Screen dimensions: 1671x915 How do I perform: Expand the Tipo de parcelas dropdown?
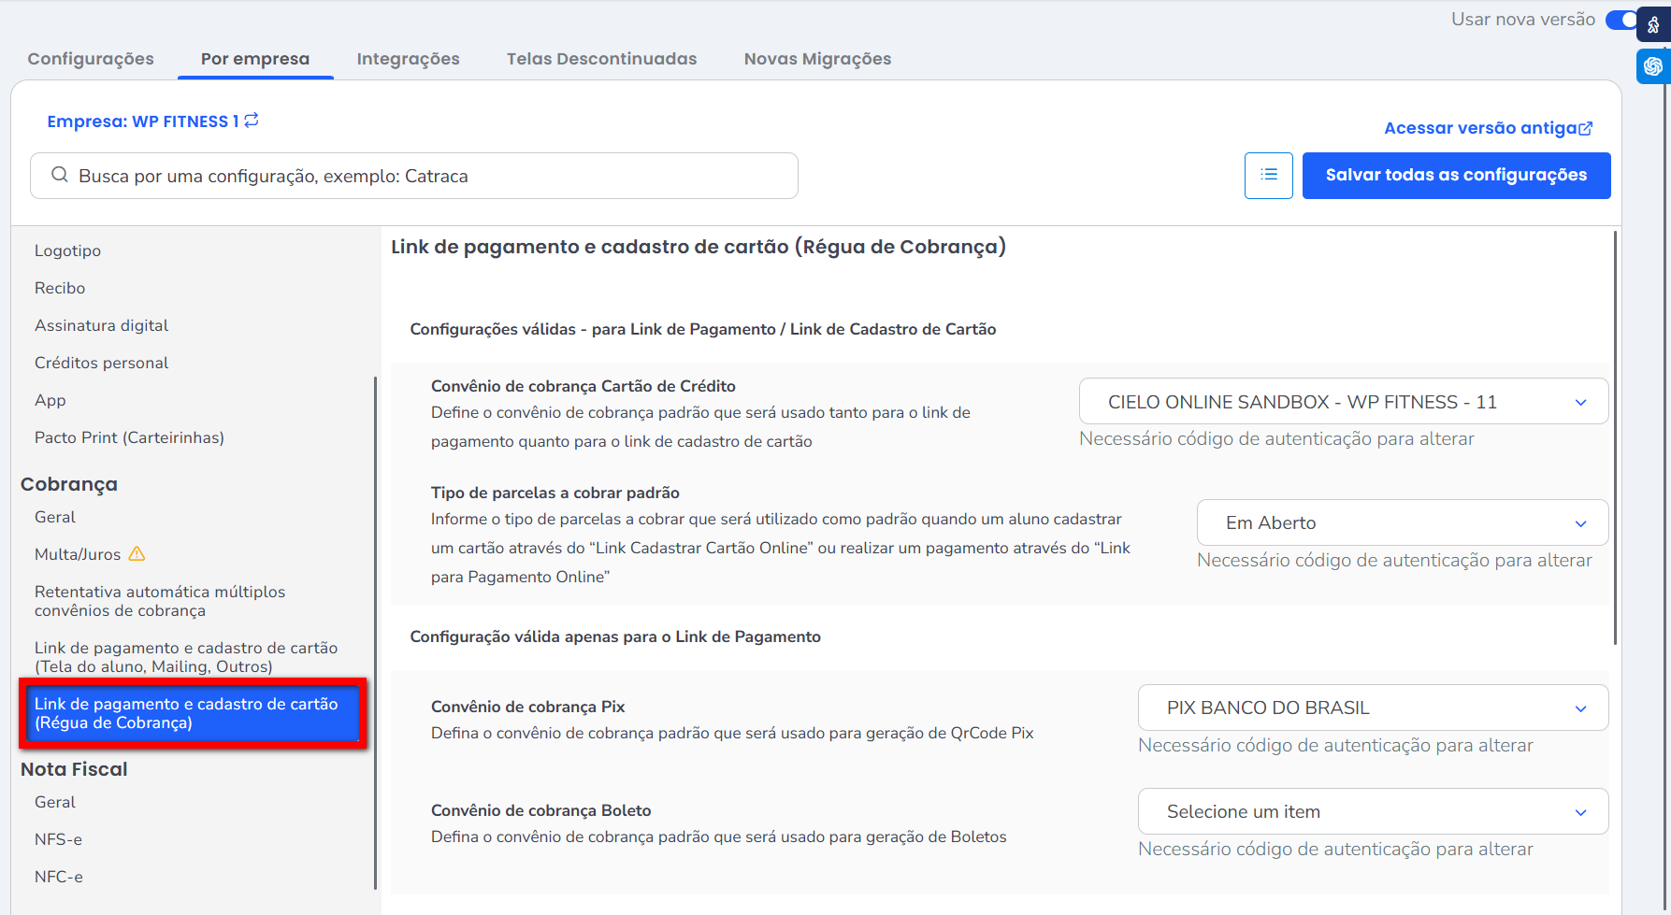[x=1402, y=523]
